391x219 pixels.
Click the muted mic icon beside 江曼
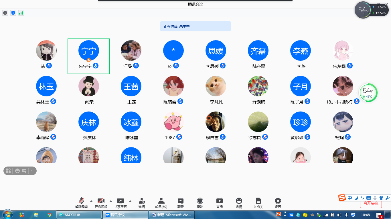pos(136,66)
